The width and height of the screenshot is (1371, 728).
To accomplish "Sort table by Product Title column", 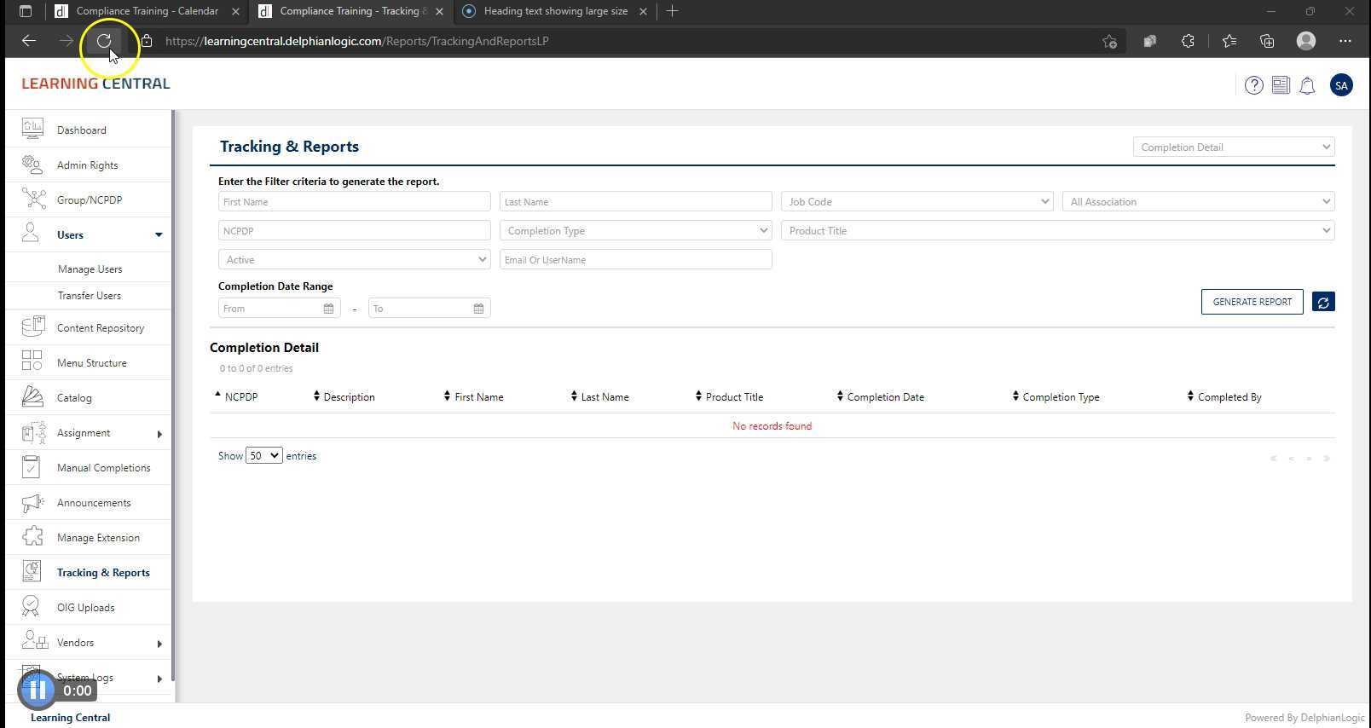I will [733, 397].
